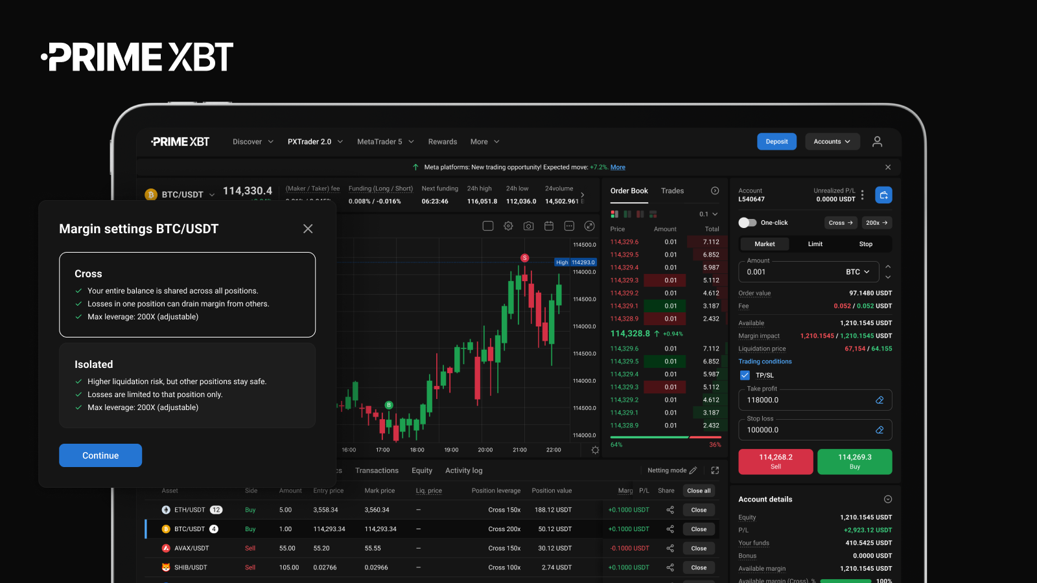The height and width of the screenshot is (583, 1037).
Task: Collapse the Account details section
Action: point(888,499)
